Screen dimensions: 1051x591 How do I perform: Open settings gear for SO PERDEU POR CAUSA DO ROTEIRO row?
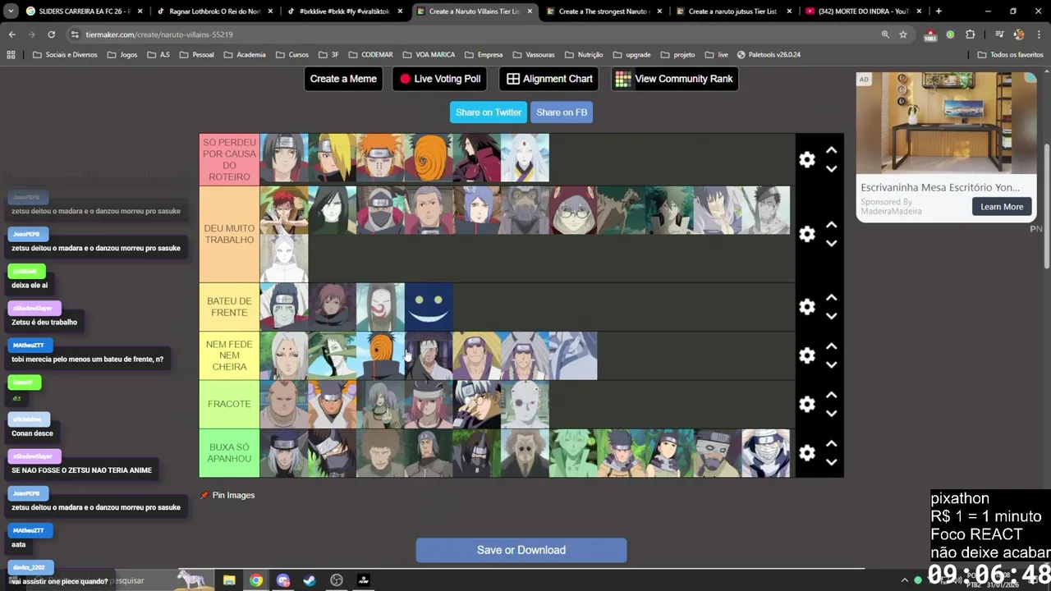pyautogui.click(x=807, y=159)
